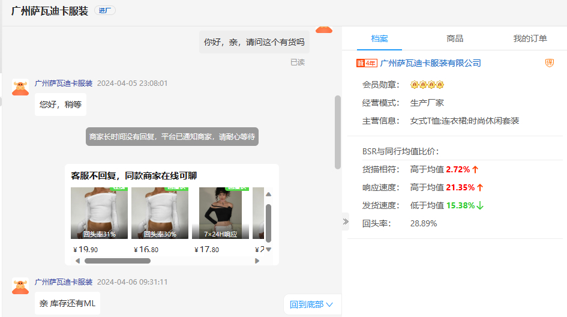Image resolution: width=567 pixels, height=317 pixels.
Task: Collapse the right profile panel with chevron
Action: (346, 222)
